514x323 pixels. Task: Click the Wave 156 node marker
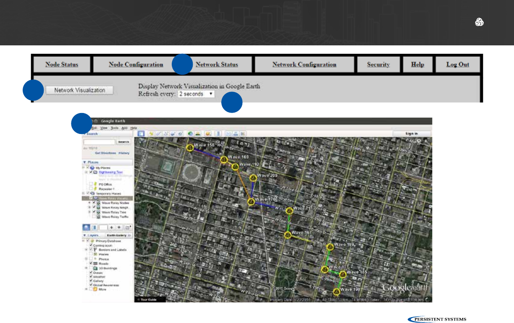(190, 148)
